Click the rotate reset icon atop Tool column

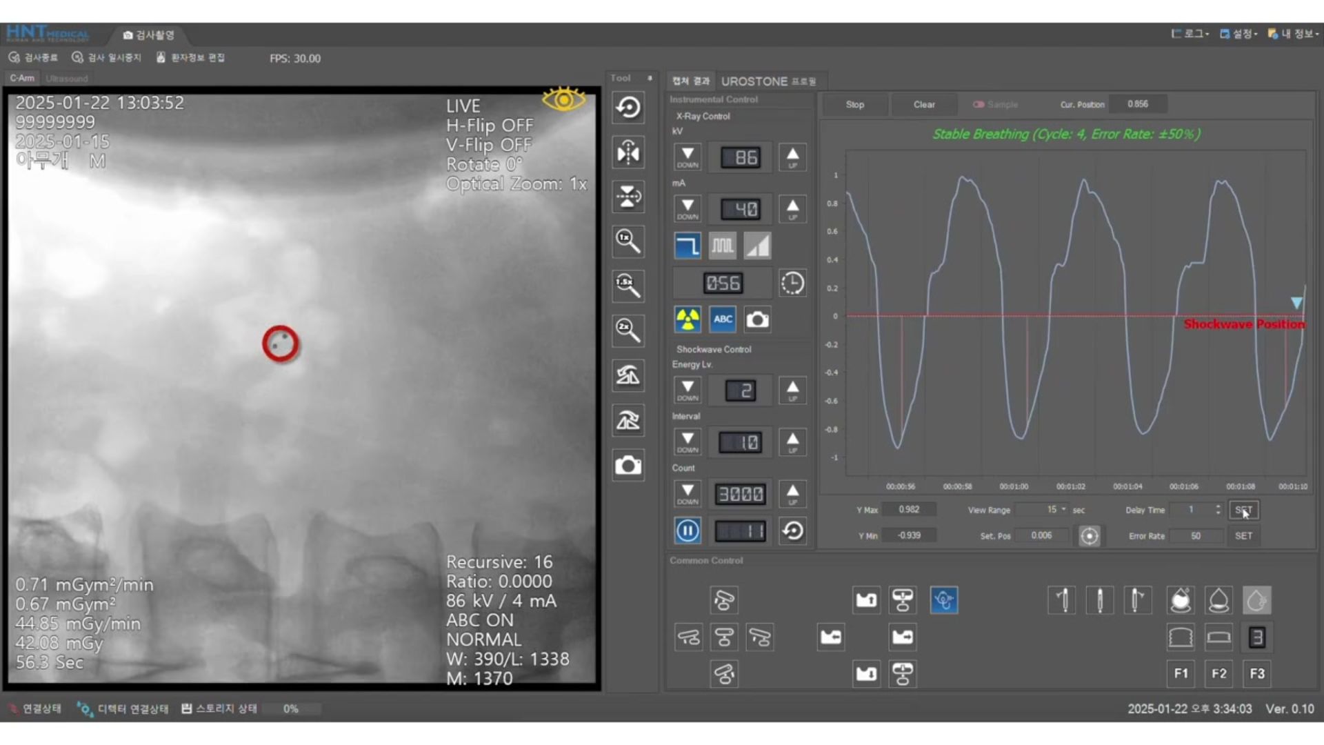(x=628, y=108)
